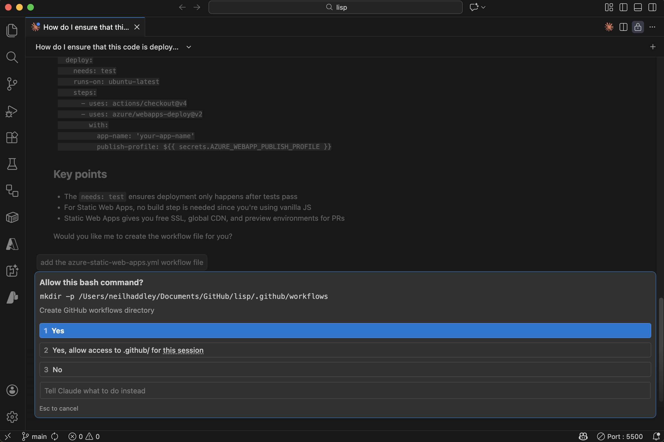Open the Source Control panel
This screenshot has height=442, width=664.
(12, 84)
